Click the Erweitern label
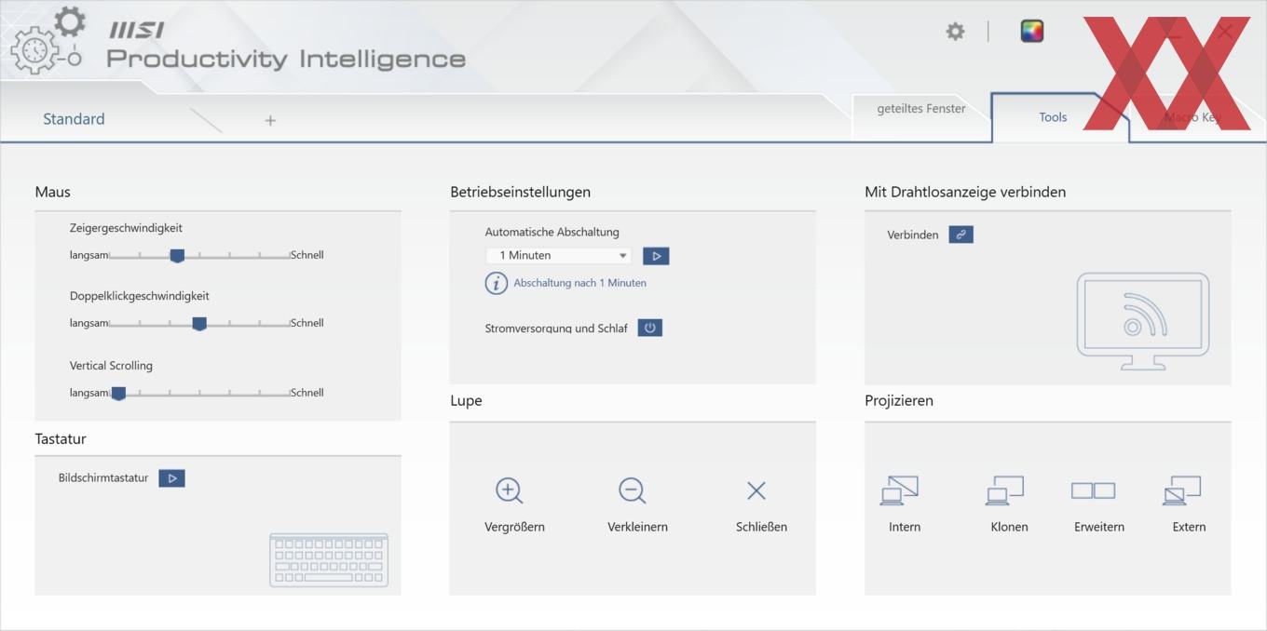This screenshot has width=1267, height=631. pyautogui.click(x=1098, y=527)
